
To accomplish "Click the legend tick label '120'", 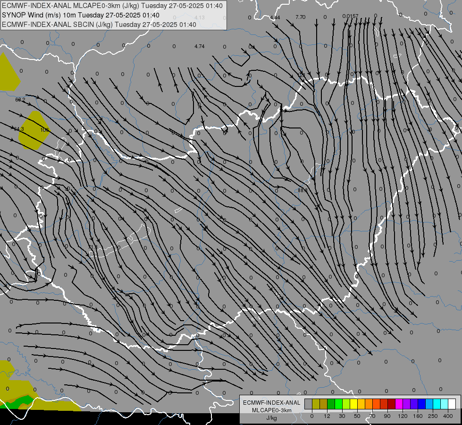I will 403,416.
